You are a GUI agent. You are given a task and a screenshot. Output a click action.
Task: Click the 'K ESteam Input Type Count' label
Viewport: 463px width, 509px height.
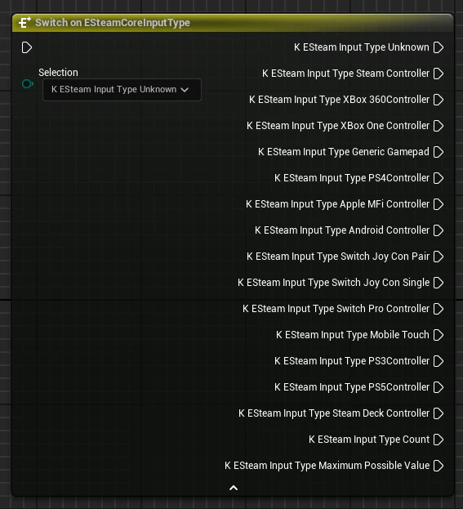[x=369, y=440]
